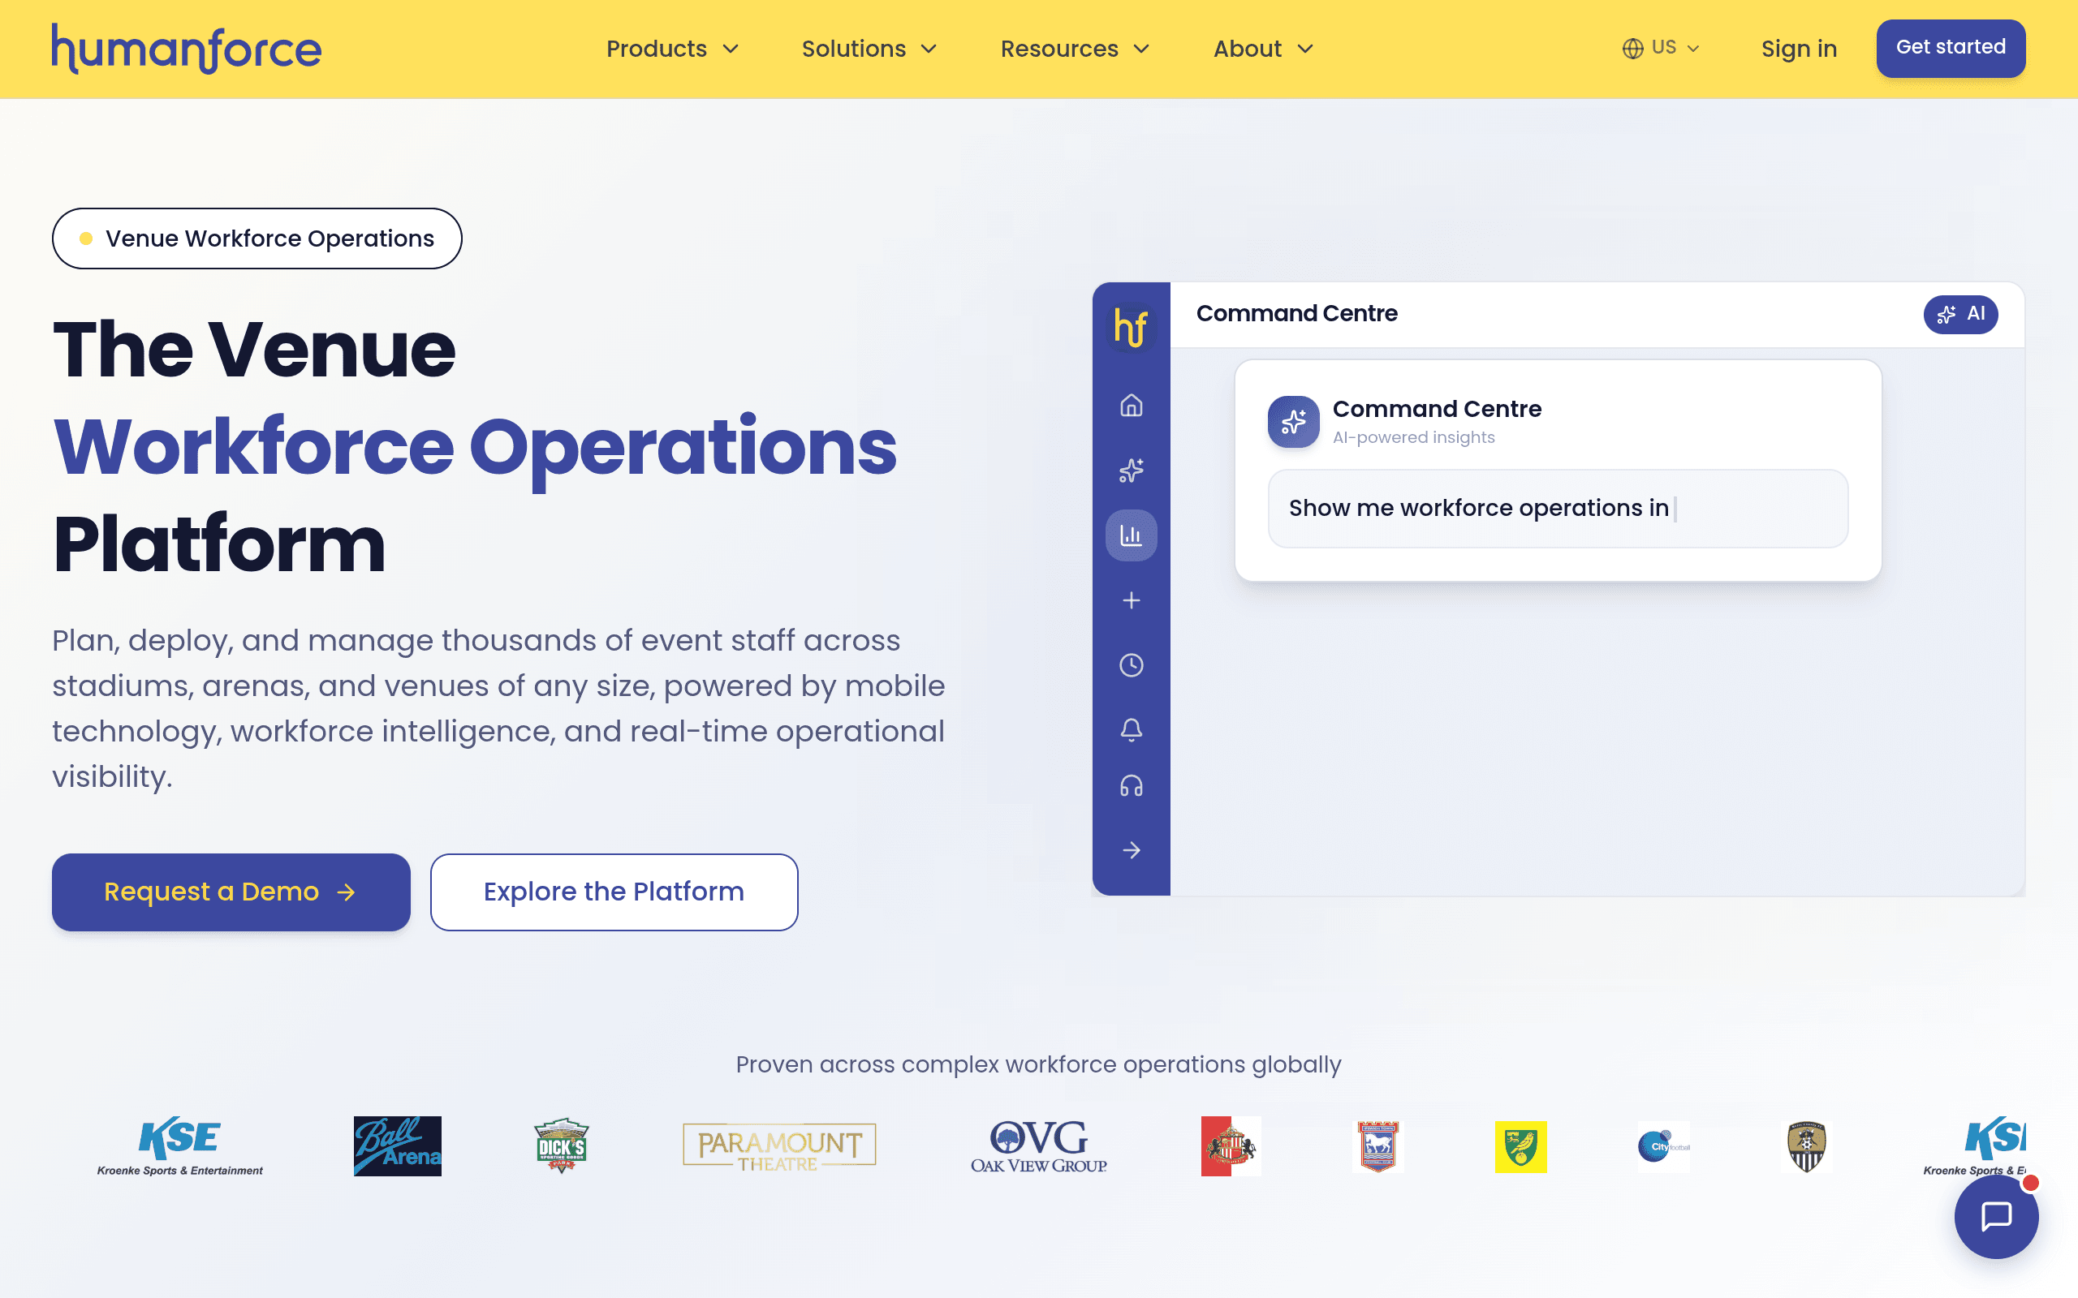Expand the About menu

[x=1263, y=49]
